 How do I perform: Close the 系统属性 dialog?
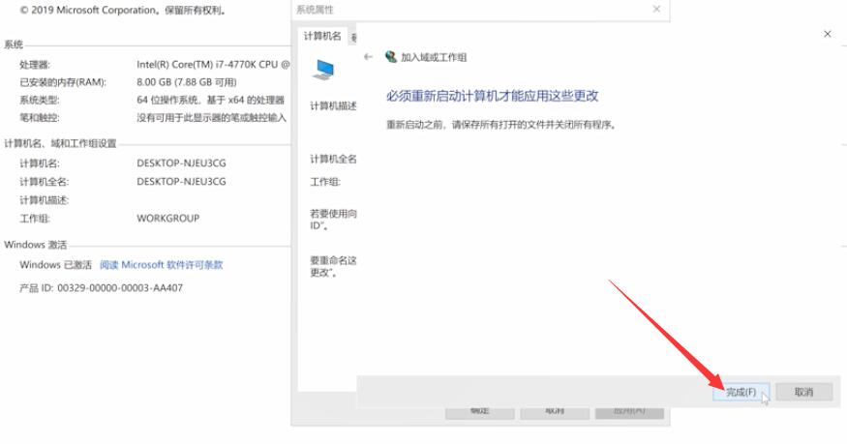[x=656, y=9]
